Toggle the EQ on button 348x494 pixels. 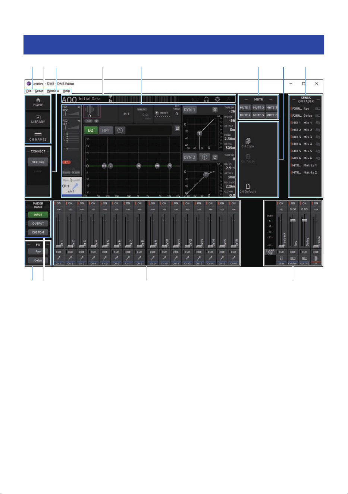point(91,130)
